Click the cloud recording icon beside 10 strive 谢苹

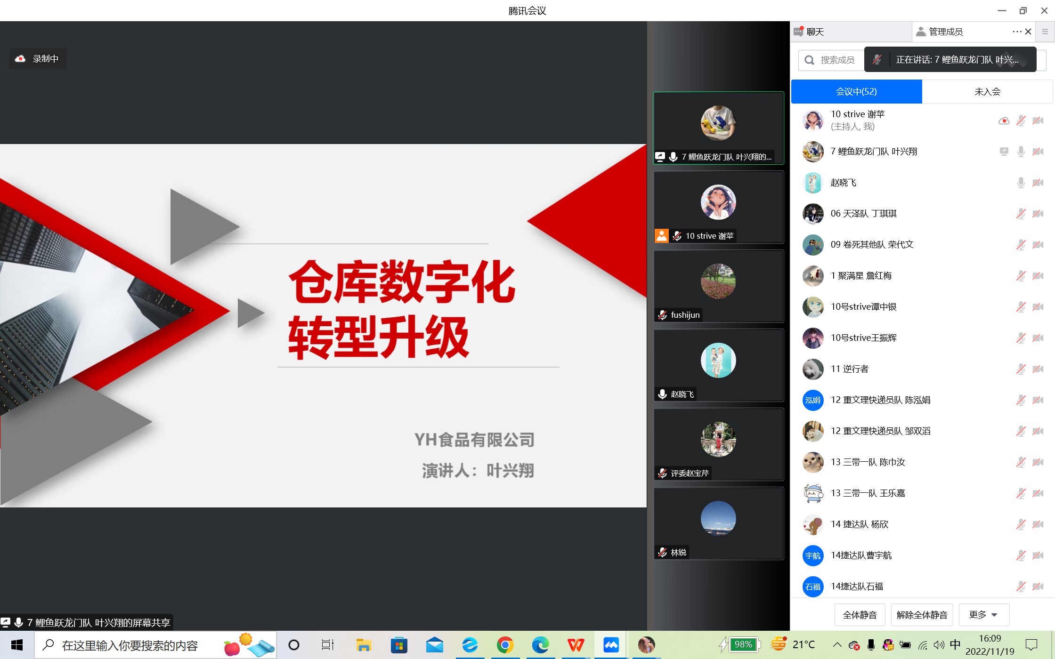tap(1003, 121)
